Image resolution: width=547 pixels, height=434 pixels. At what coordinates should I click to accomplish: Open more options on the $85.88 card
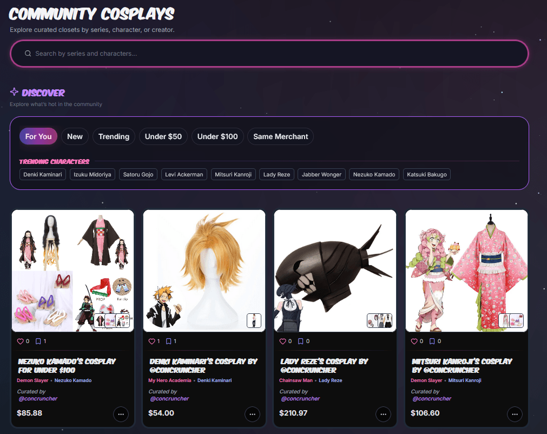coord(121,414)
